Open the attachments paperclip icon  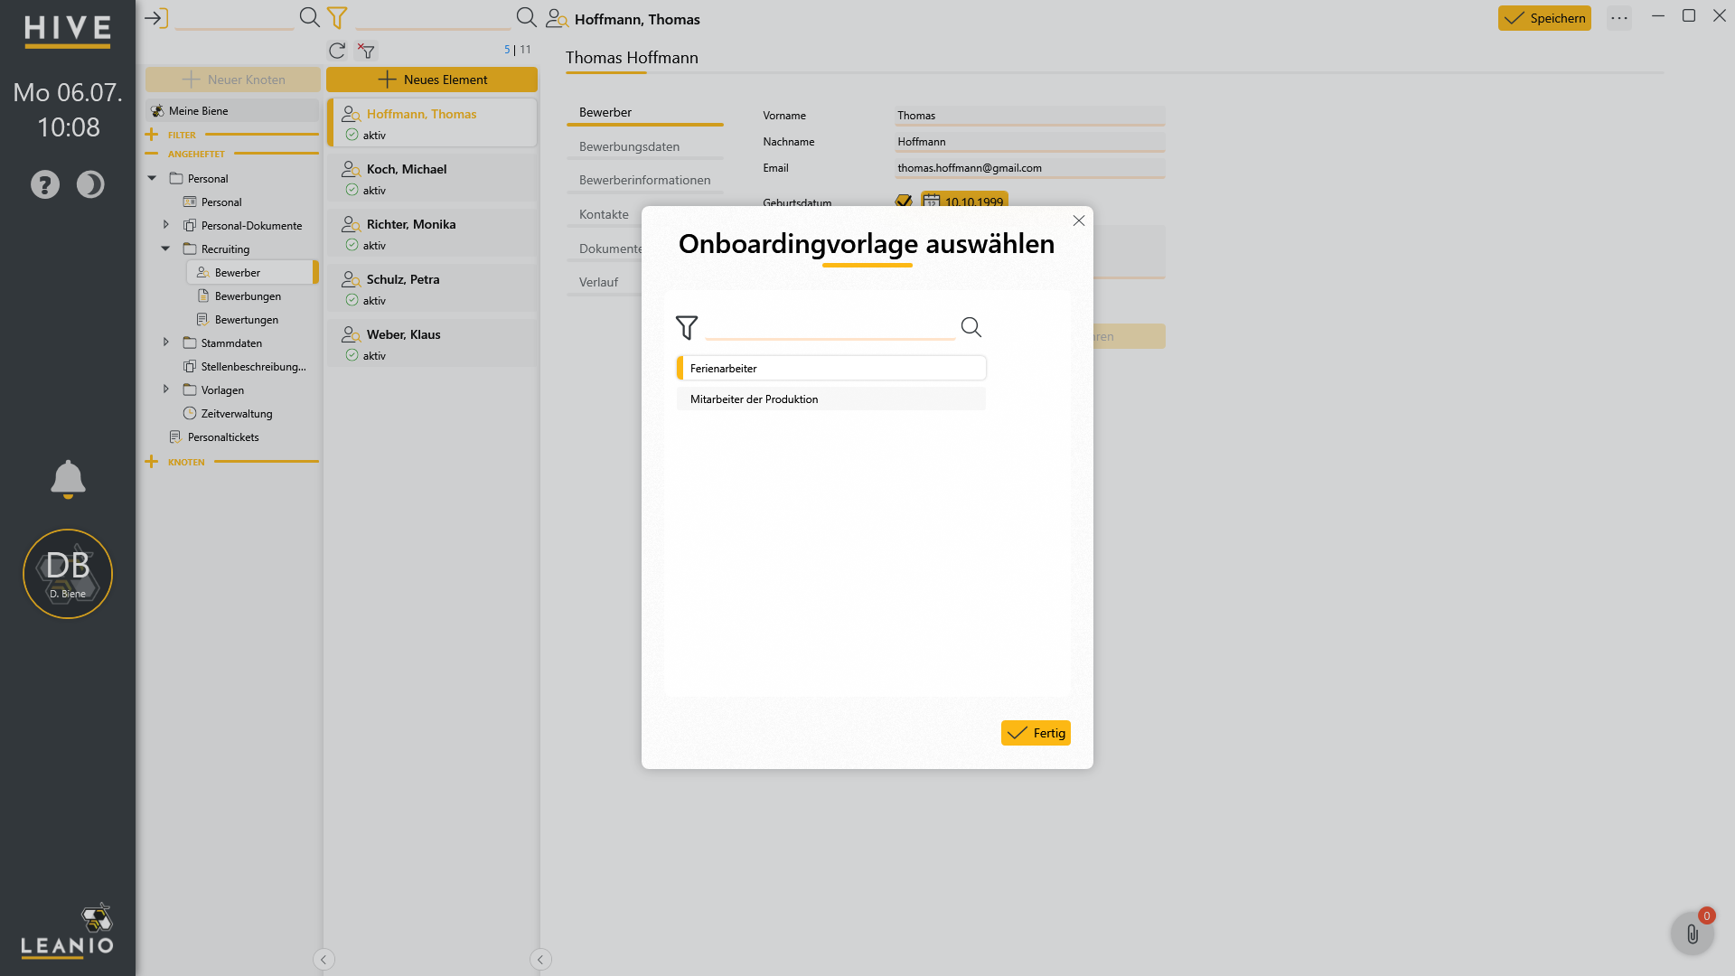1693,934
